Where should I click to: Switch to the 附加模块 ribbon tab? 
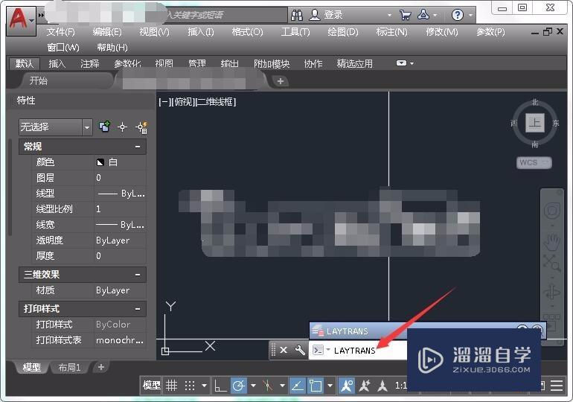[272, 63]
